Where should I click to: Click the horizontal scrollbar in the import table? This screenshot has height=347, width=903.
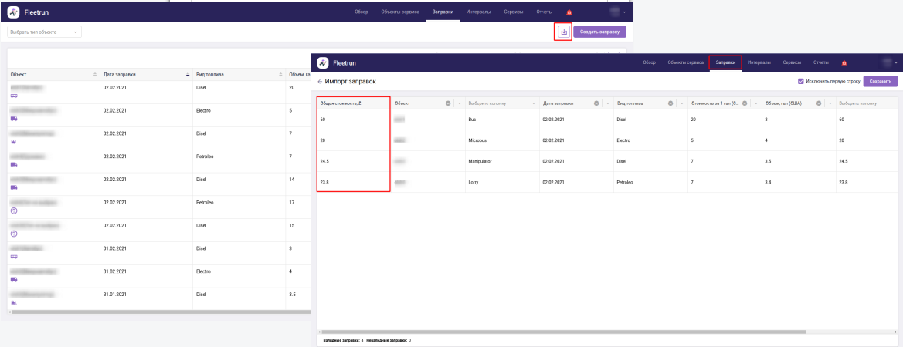564,332
